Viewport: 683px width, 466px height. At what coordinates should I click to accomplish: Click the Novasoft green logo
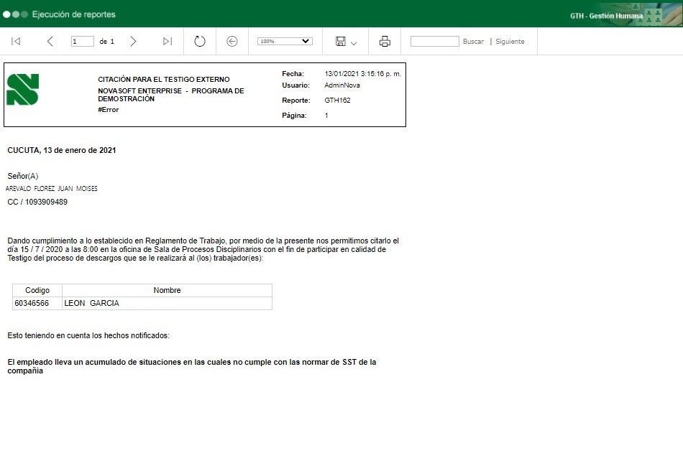pyautogui.click(x=23, y=89)
